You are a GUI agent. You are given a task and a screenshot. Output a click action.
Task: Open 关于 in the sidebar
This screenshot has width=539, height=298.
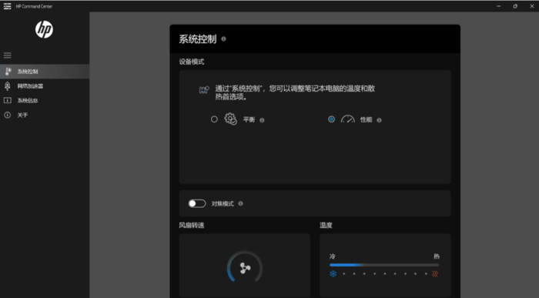click(x=45, y=115)
